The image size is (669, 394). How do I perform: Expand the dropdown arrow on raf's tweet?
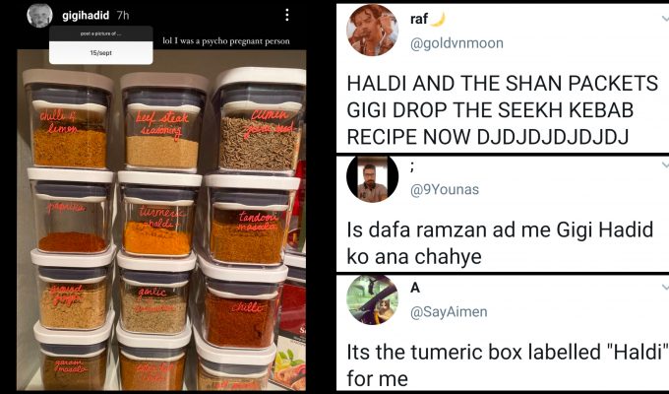click(x=665, y=19)
